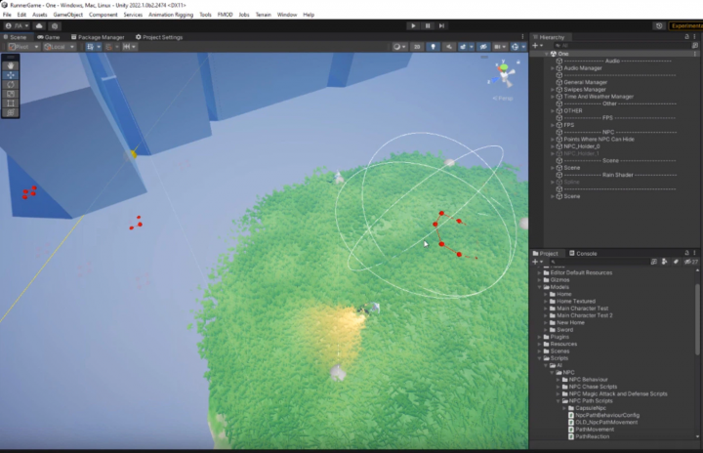The width and height of the screenshot is (703, 453).
Task: Step one frame forward
Action: click(442, 26)
